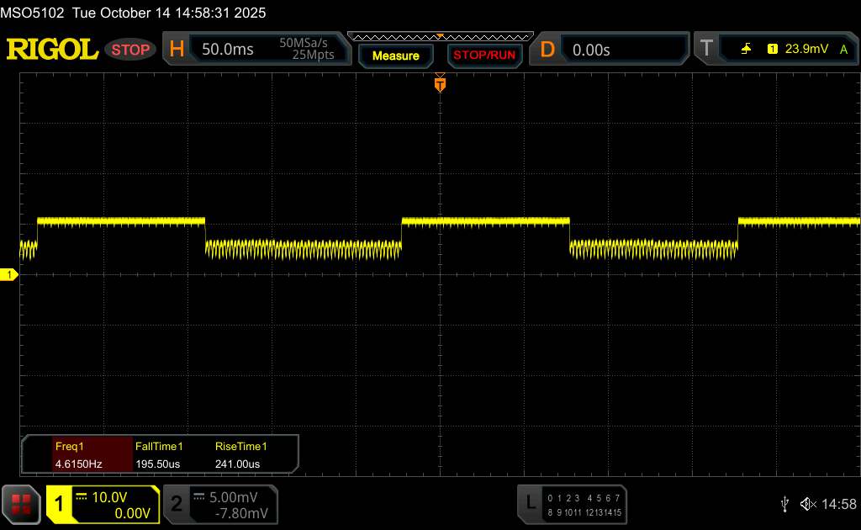Open the 0.00s horizontal delay setting
The height and width of the screenshot is (530, 861).
(x=591, y=50)
